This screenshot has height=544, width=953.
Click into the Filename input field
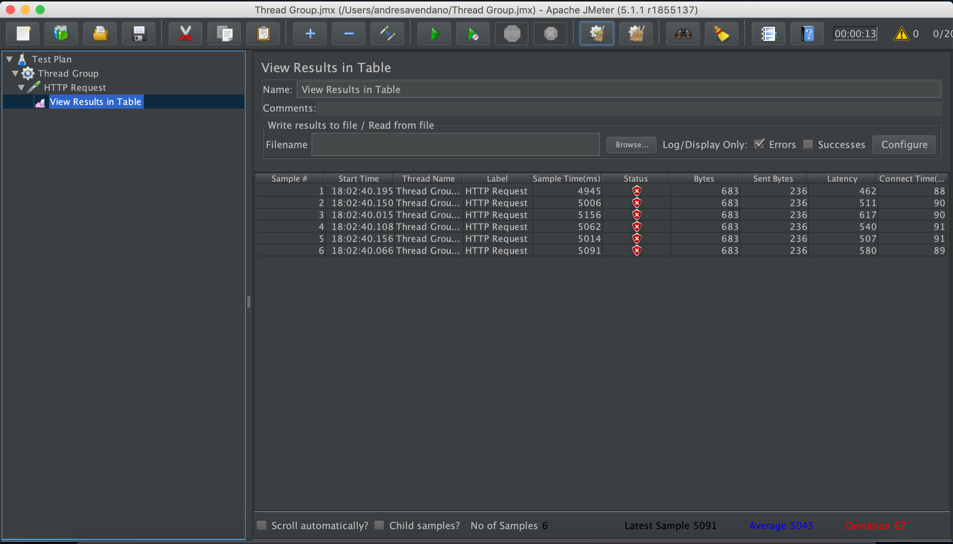[455, 145]
